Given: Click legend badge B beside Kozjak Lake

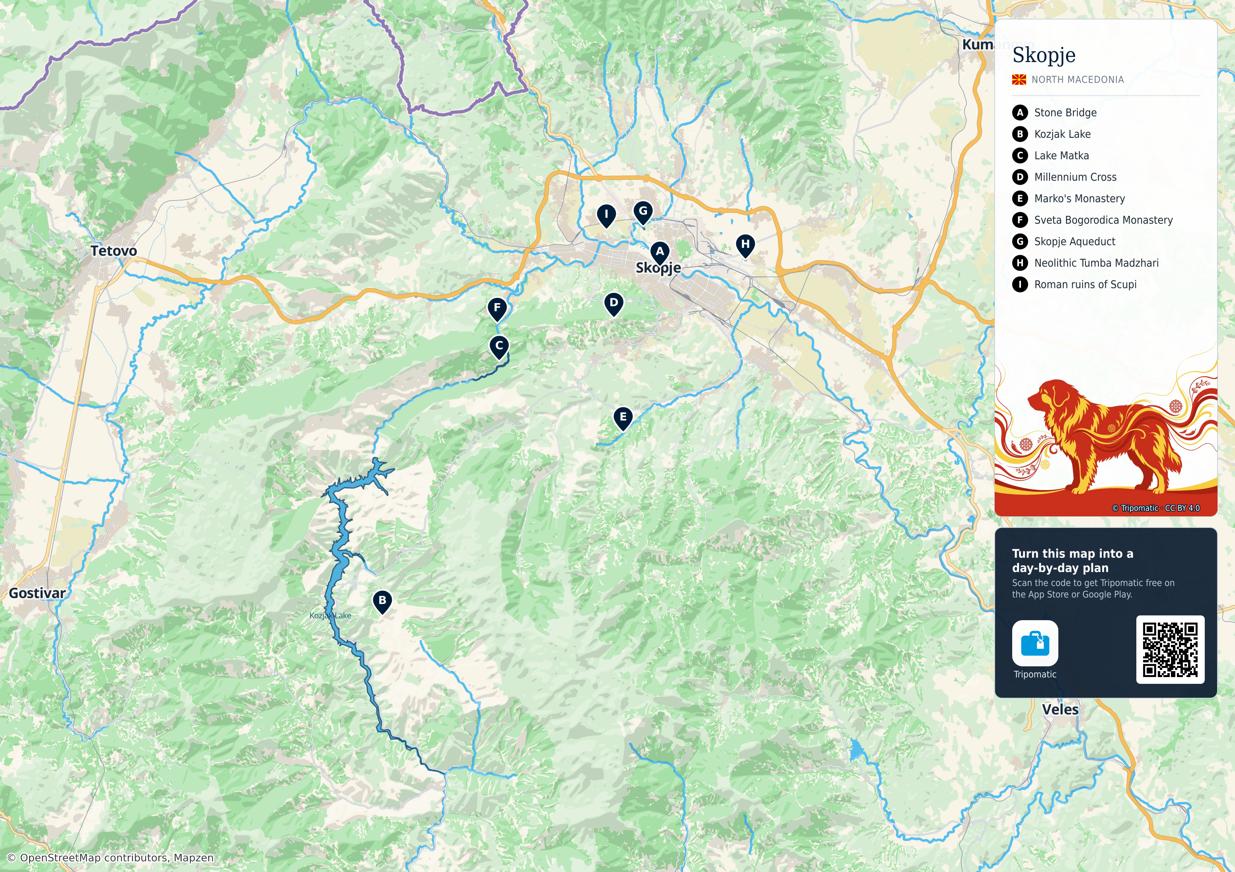Looking at the screenshot, I should (x=1020, y=134).
